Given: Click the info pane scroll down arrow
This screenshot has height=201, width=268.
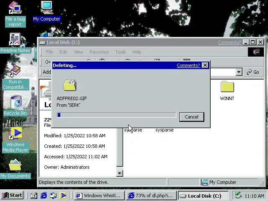Looking at the screenshot, I should tap(120, 173).
